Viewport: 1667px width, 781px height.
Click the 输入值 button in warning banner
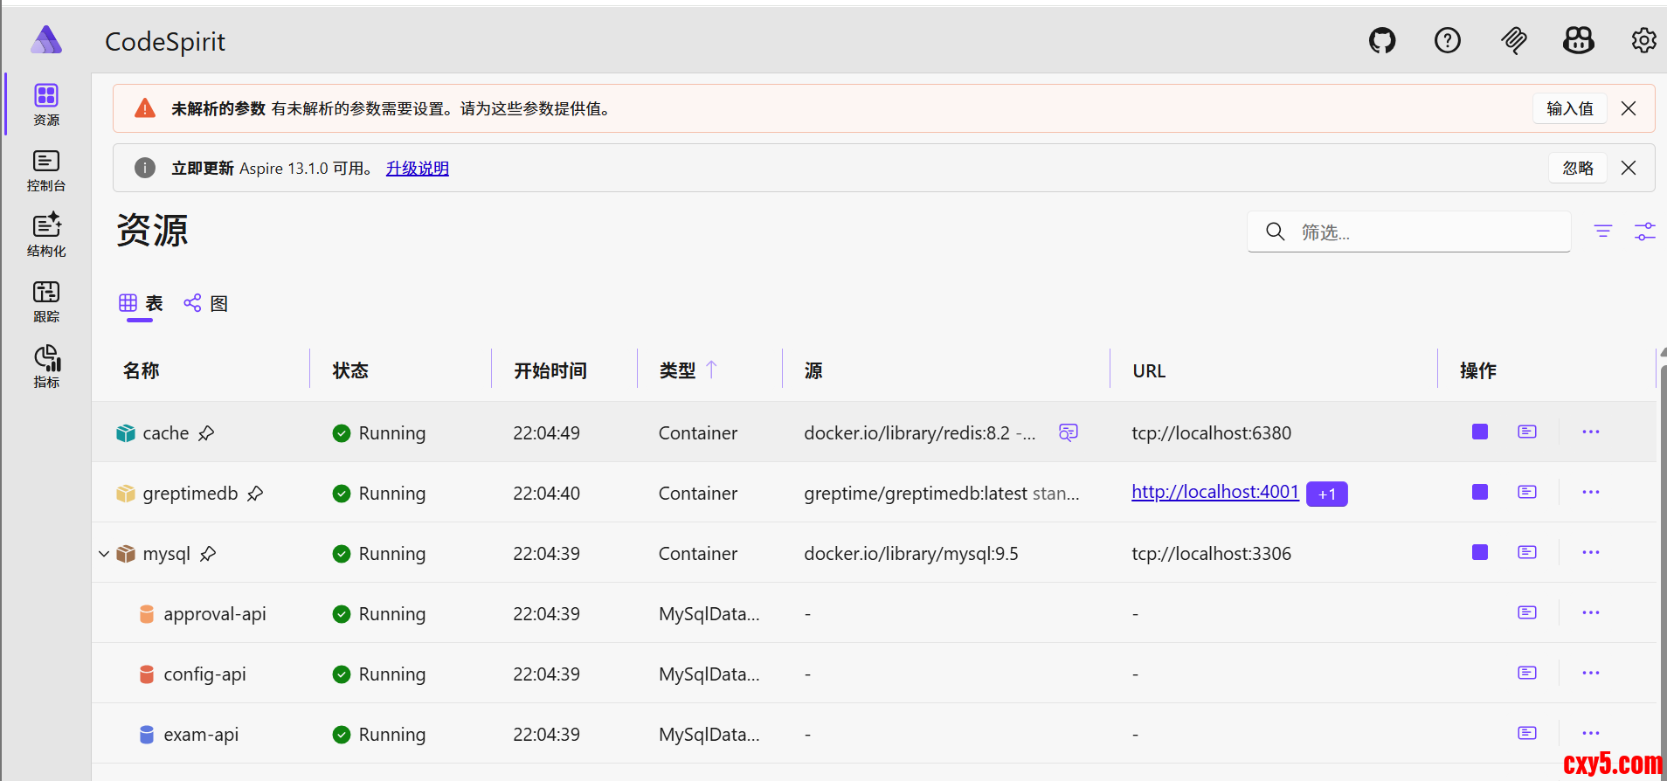click(1569, 108)
